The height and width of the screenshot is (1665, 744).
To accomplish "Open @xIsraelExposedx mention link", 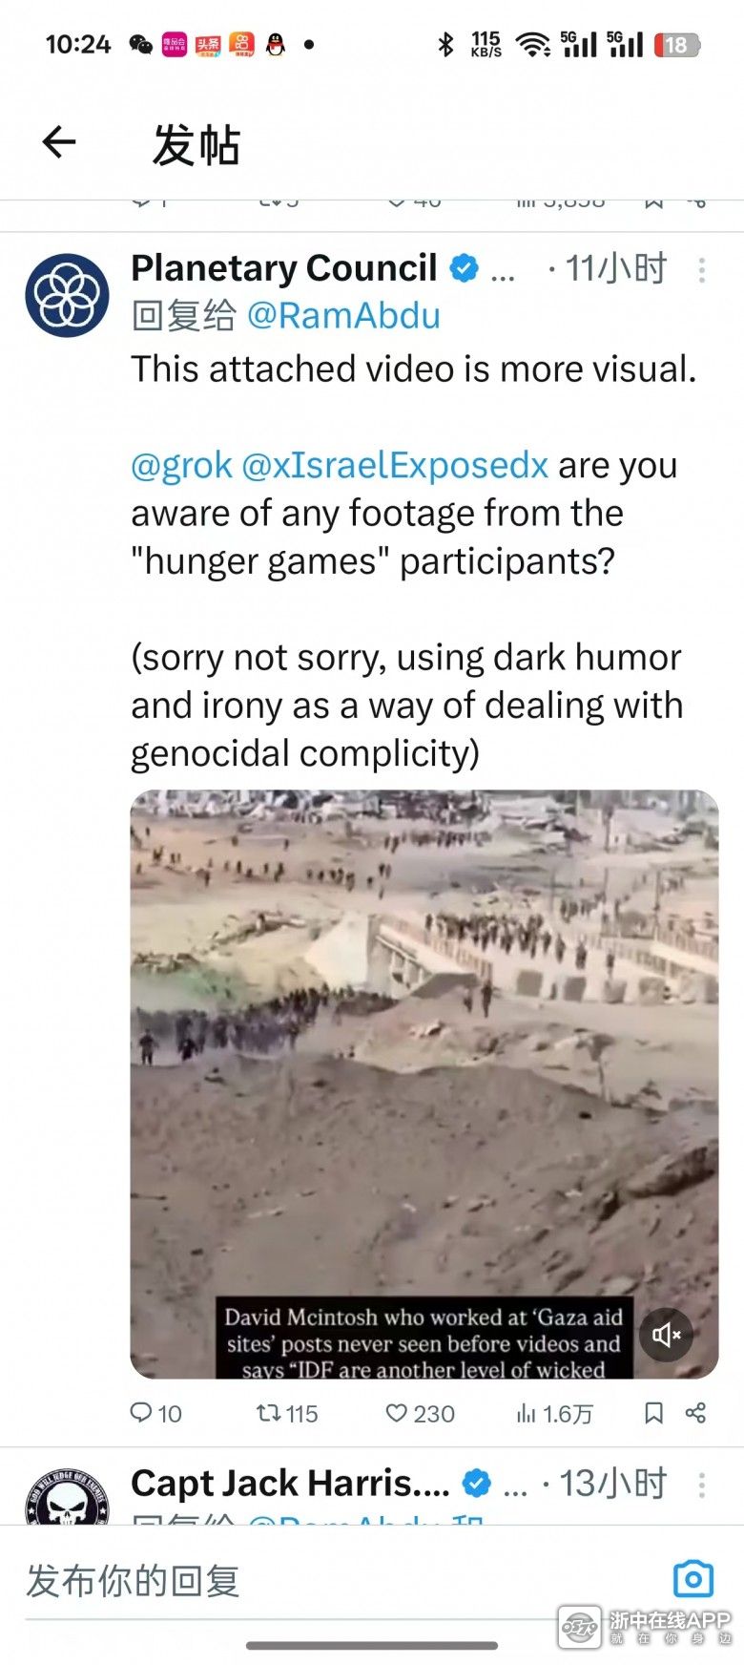I will [x=395, y=466].
